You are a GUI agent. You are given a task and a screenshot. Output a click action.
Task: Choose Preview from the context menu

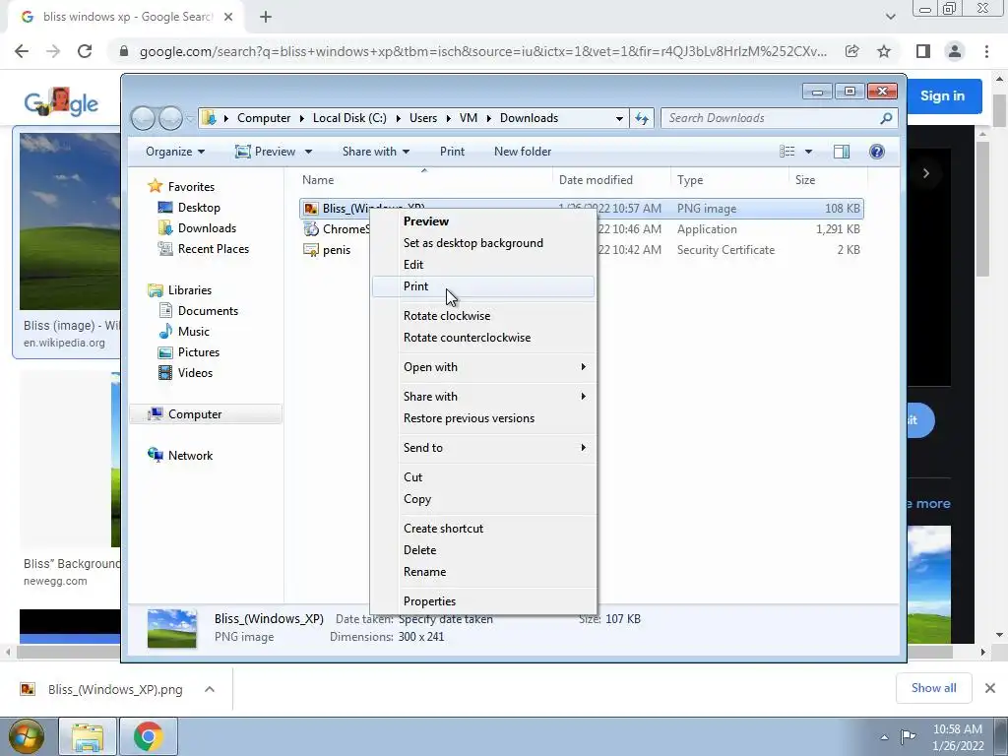coord(483,221)
